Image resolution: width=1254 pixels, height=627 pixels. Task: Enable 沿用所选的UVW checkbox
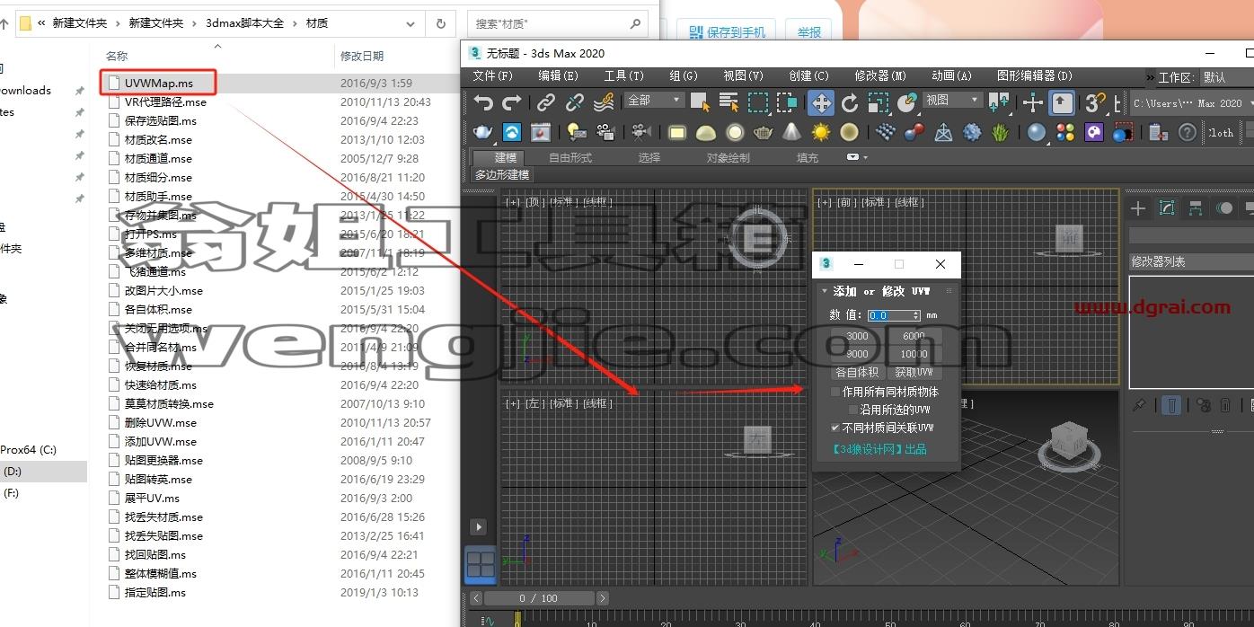point(854,410)
